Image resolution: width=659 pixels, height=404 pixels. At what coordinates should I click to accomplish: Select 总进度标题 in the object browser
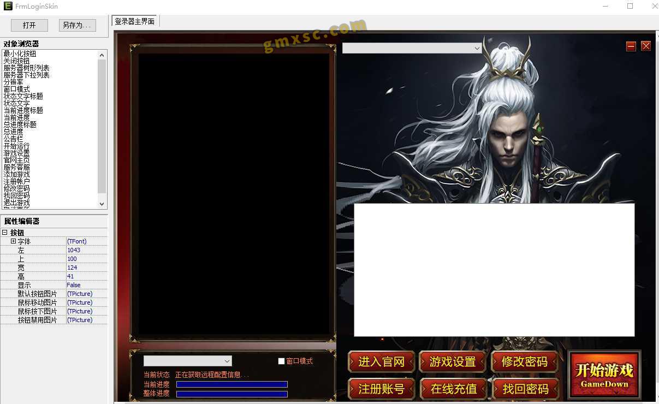[20, 124]
